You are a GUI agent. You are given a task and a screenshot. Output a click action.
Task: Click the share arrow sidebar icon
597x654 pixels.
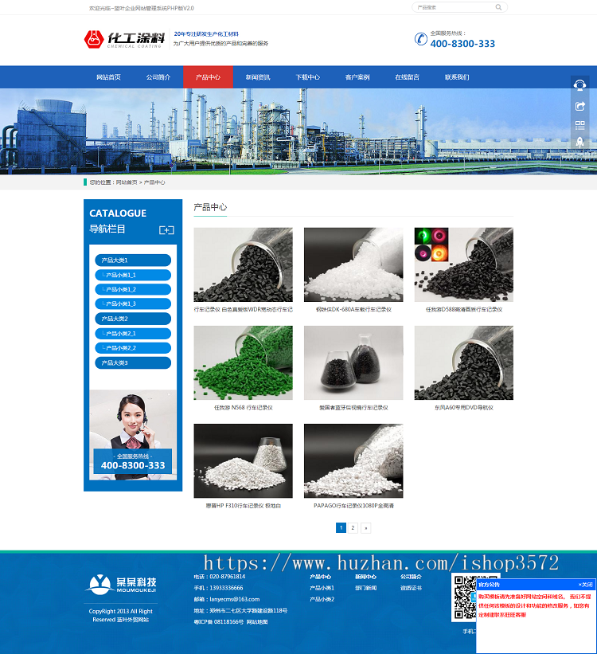(579, 106)
